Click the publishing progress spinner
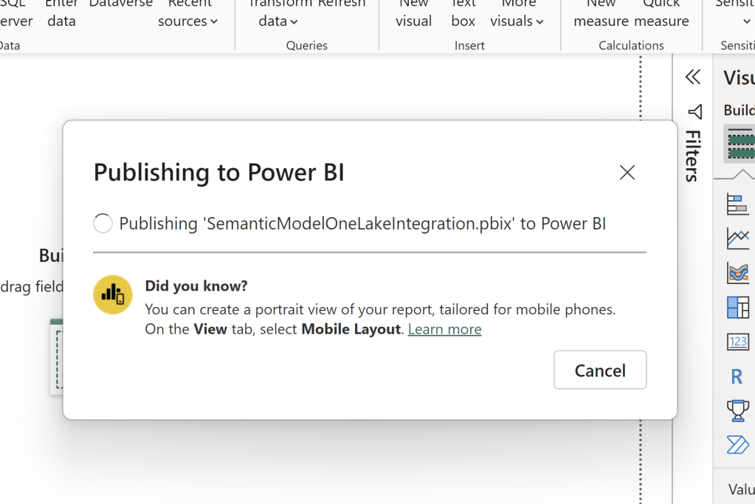Viewport: 755px width, 504px height. click(x=103, y=224)
